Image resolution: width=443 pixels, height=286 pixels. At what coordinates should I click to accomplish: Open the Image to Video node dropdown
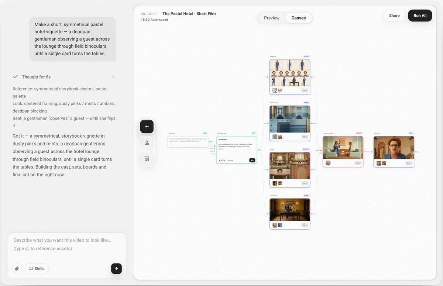click(x=359, y=133)
